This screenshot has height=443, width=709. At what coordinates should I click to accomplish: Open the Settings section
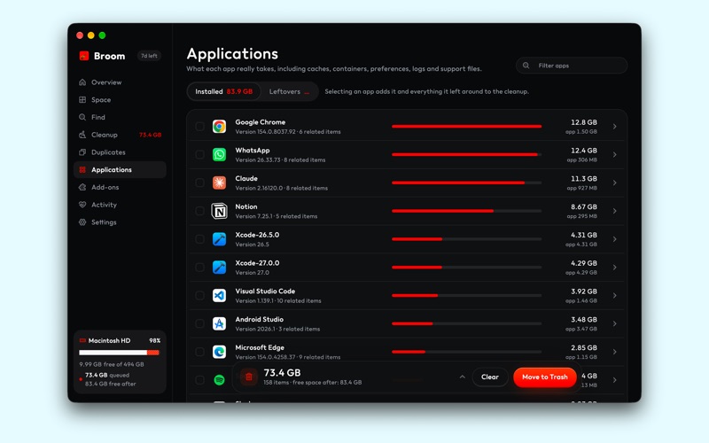click(x=120, y=222)
